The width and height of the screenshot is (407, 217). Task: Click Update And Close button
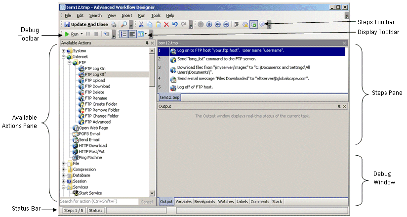(x=85, y=24)
